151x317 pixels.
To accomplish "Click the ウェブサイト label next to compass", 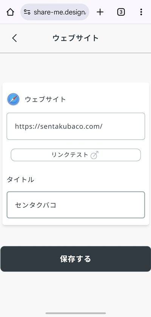I will pos(45,99).
